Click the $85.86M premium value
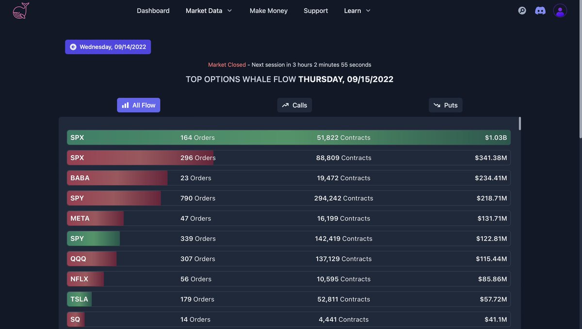582x329 pixels. 493,279
